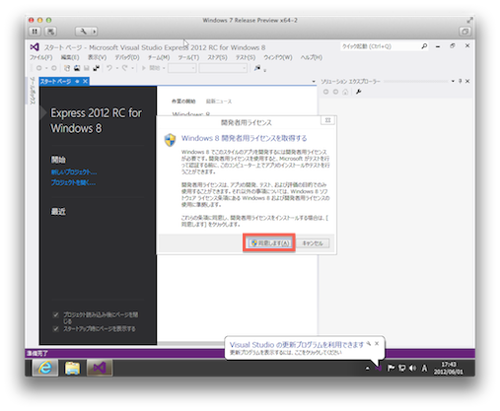Click the IME 'A' input mode indicator
The image size is (500, 411).
(x=424, y=368)
